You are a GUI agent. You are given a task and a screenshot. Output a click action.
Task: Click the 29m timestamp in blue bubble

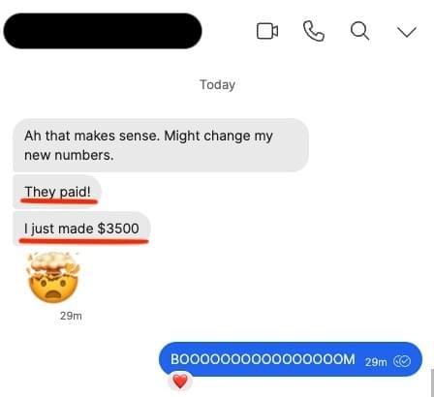[x=376, y=362]
